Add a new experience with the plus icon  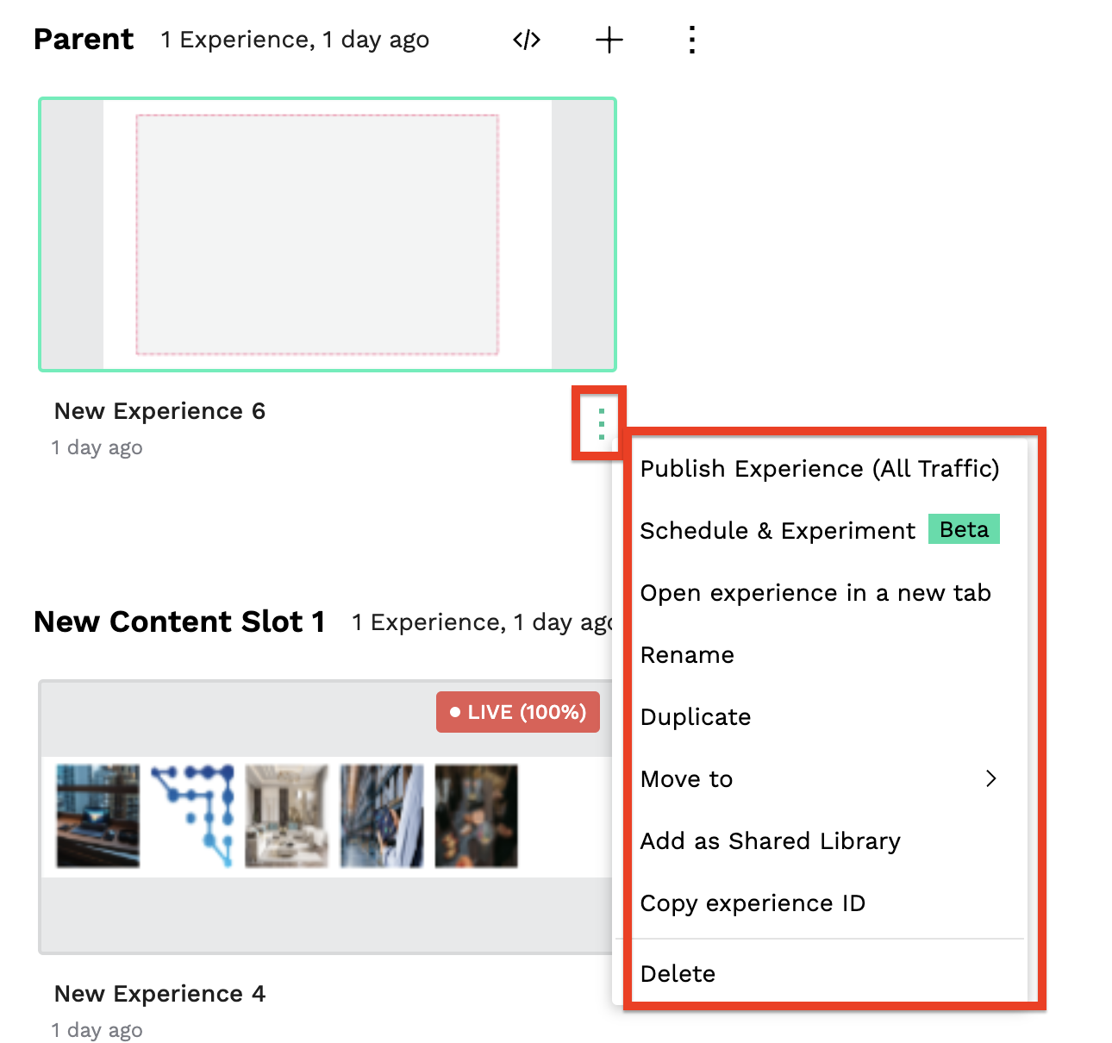click(x=609, y=40)
